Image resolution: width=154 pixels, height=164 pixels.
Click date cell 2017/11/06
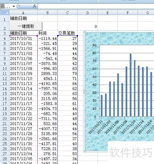[23, 58]
